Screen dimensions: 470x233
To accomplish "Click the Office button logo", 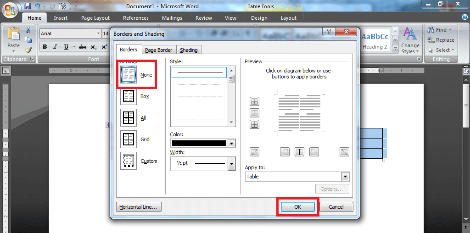I will (x=11, y=11).
